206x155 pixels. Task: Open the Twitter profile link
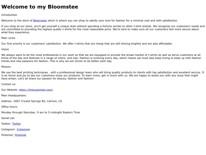point(16,124)
